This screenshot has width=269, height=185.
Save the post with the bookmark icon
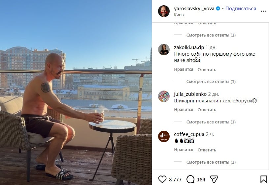(x=263, y=179)
